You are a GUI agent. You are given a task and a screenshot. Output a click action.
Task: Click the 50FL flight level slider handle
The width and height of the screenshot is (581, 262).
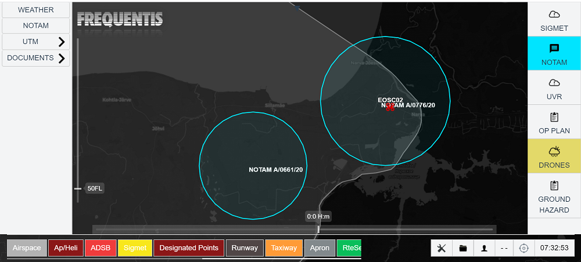[x=77, y=188]
